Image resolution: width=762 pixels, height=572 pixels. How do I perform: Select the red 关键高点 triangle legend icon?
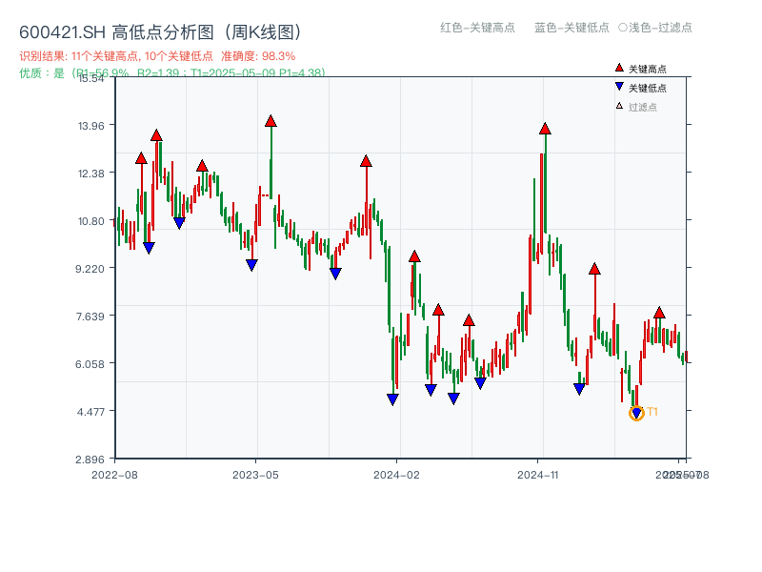[618, 69]
